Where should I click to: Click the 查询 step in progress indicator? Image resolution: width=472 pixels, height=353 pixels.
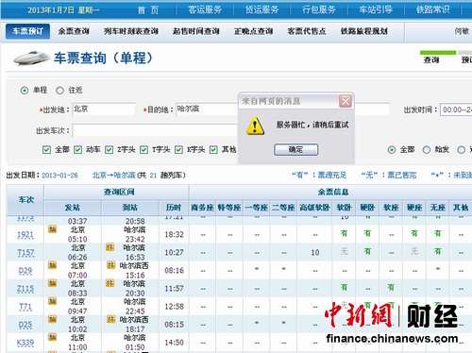click(431, 60)
